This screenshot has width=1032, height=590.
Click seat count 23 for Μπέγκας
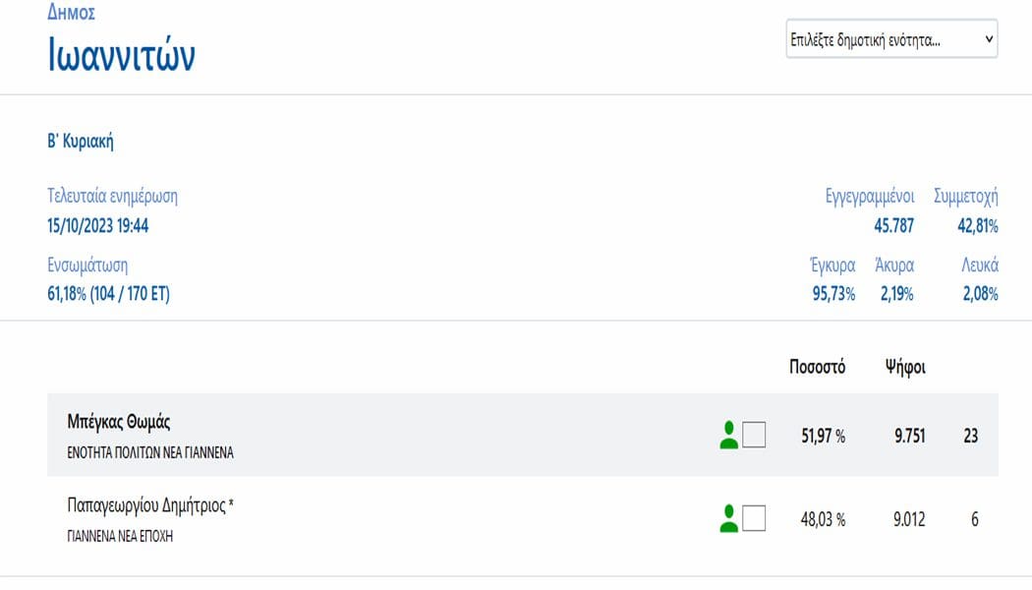click(x=971, y=436)
